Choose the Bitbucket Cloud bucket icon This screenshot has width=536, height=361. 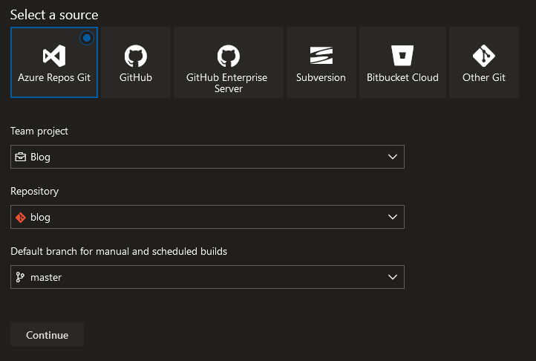pos(402,56)
